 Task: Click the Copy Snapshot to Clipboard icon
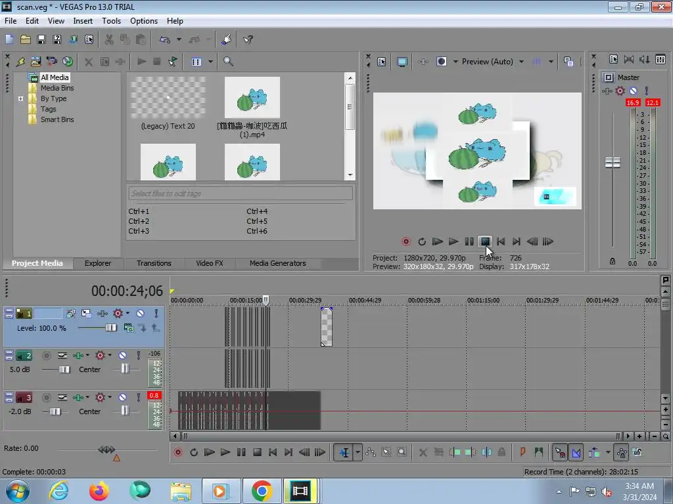click(569, 62)
